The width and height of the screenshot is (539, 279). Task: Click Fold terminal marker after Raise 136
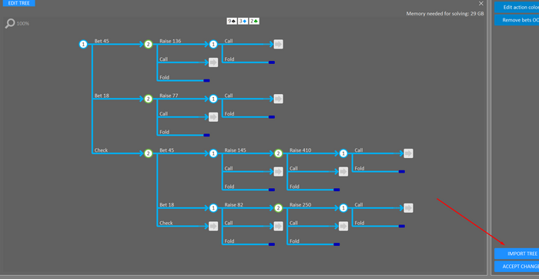[272, 62]
